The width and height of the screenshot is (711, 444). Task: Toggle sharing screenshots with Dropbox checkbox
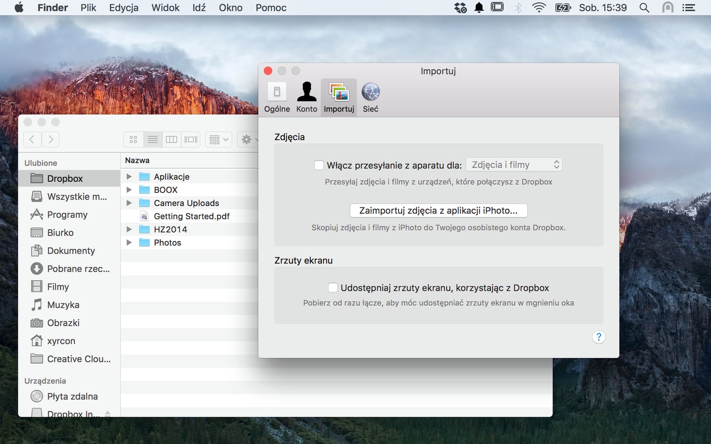[x=333, y=287]
